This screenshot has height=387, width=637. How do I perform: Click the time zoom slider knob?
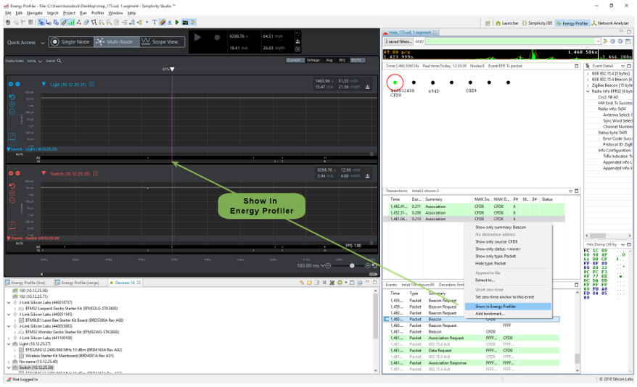[x=352, y=266]
